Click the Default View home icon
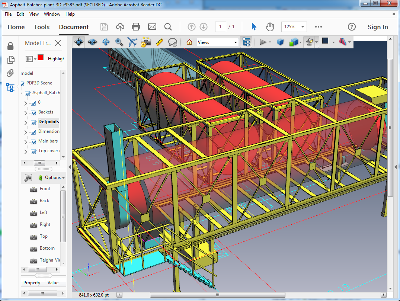400x301 pixels. 189,42
